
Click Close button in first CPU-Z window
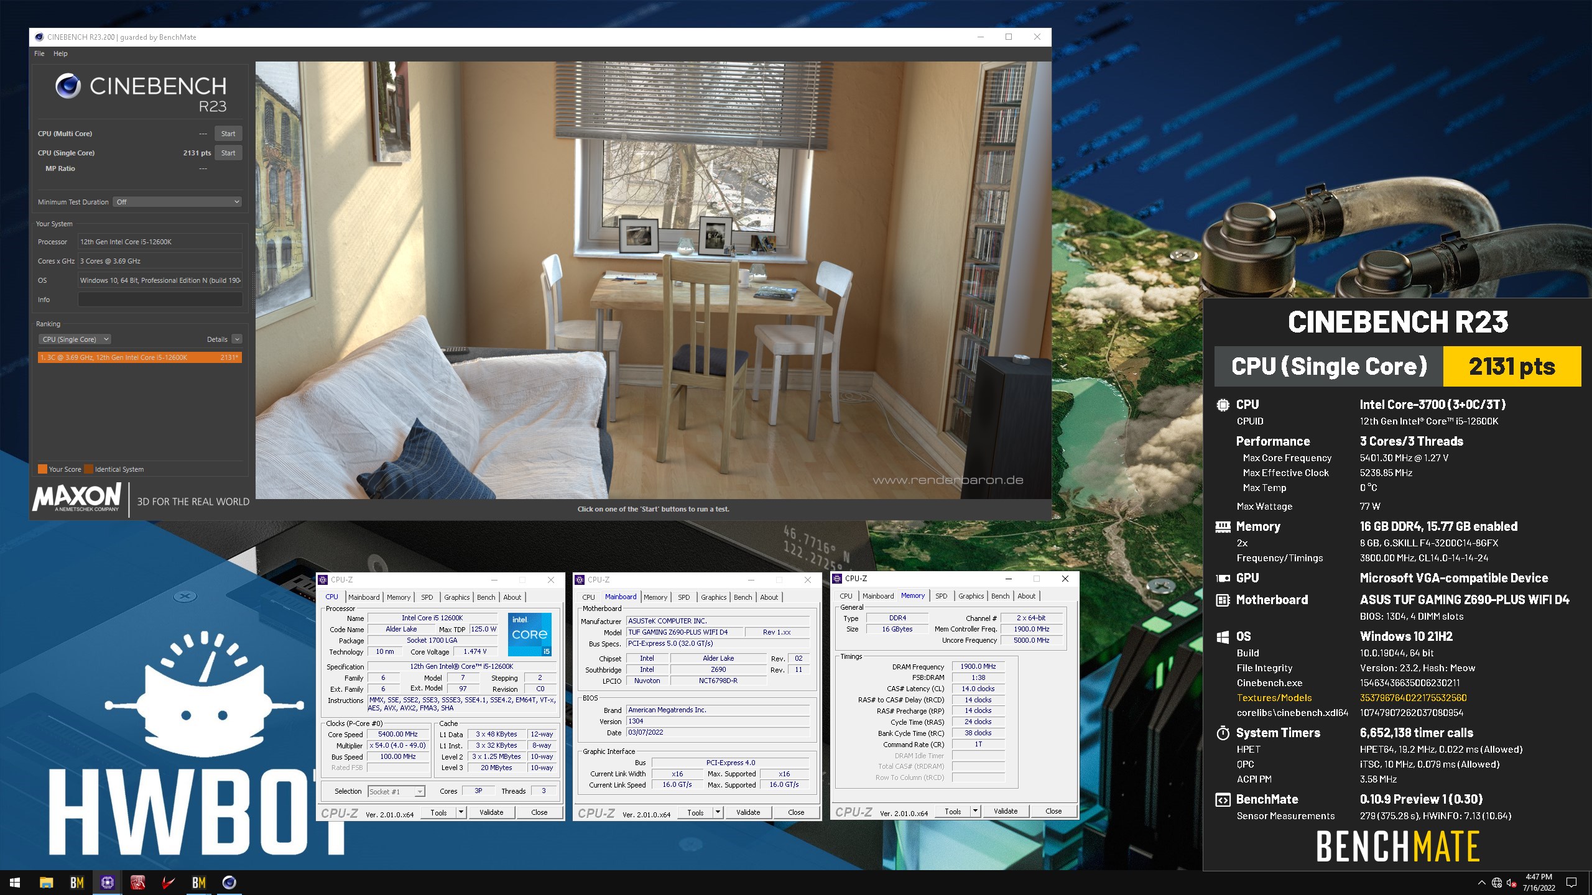(539, 812)
